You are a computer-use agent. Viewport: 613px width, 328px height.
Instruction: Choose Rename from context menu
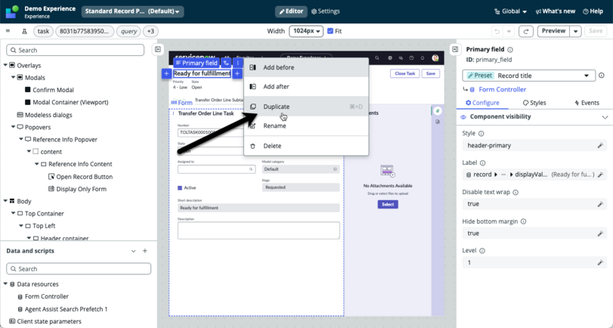click(x=306, y=126)
